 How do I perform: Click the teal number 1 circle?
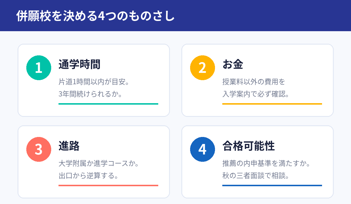tap(39, 68)
